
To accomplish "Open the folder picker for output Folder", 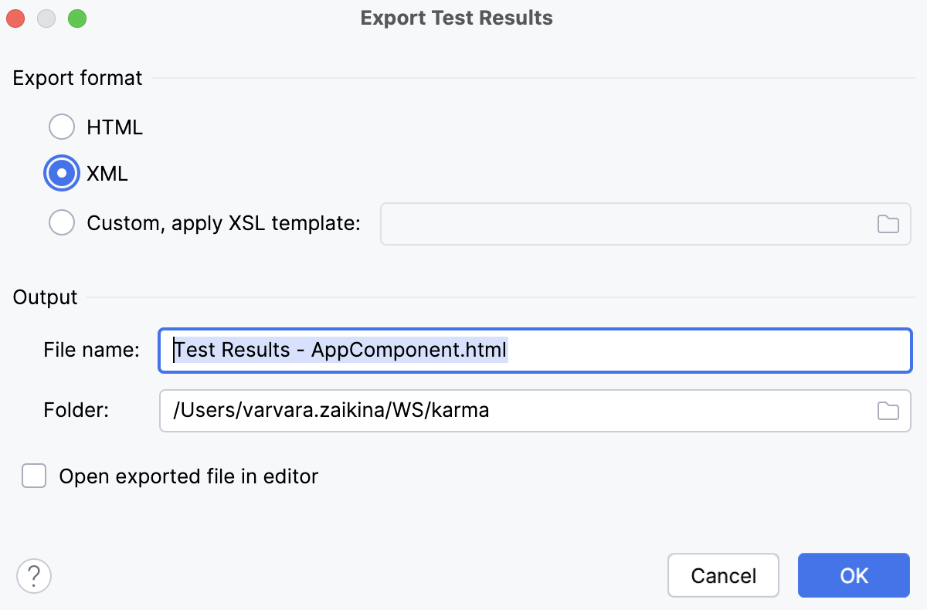I will point(888,411).
